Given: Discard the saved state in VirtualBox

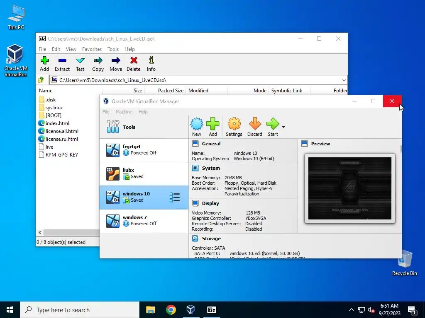Looking at the screenshot, I should [x=255, y=127].
